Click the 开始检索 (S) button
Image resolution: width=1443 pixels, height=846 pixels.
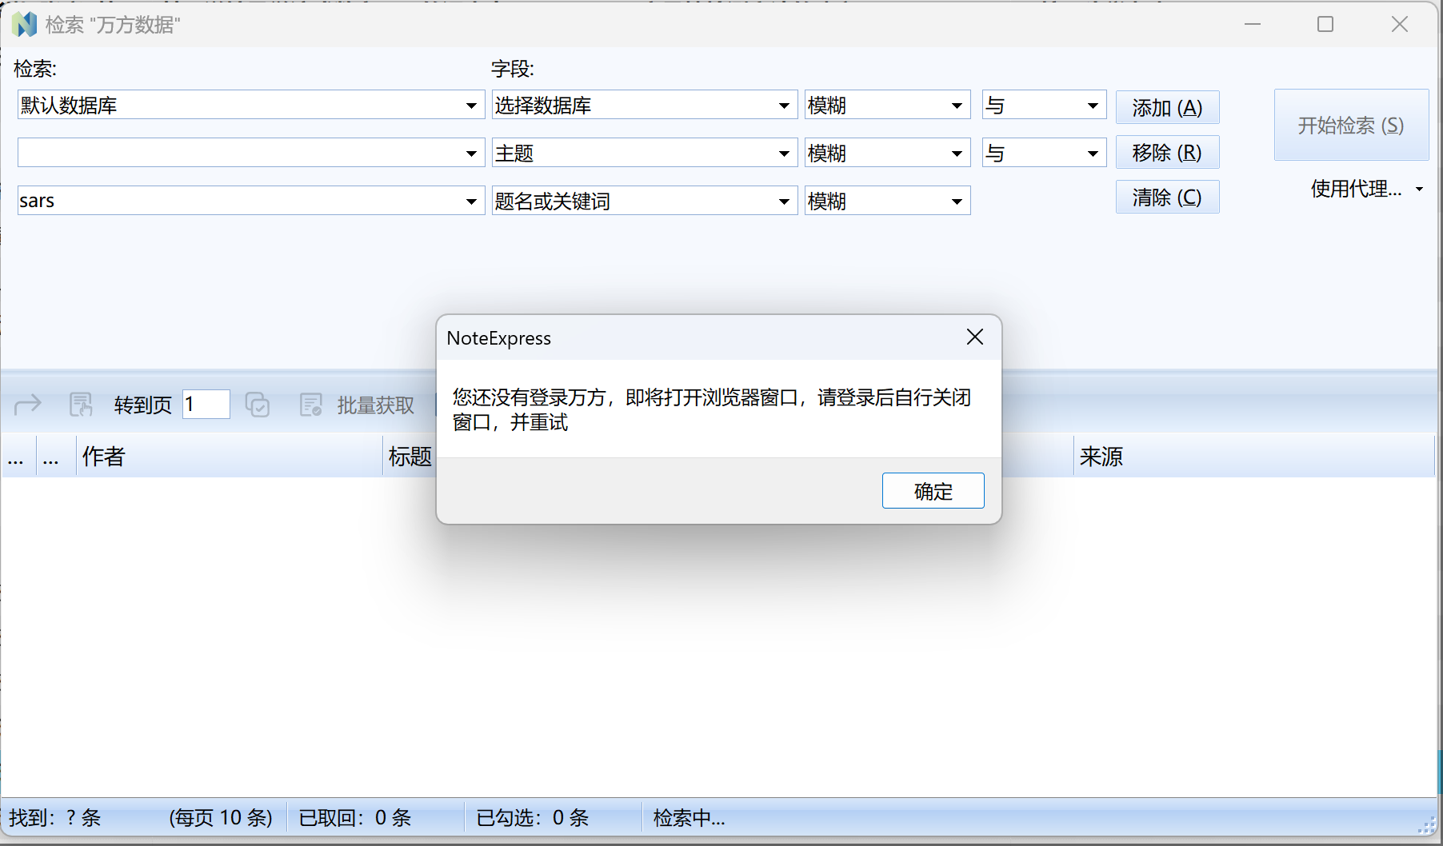pos(1351,125)
